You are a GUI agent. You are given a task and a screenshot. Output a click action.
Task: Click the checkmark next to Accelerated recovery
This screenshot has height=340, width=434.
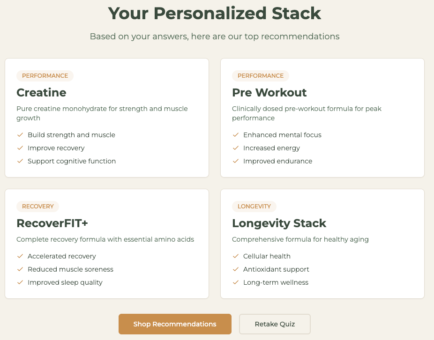click(20, 256)
